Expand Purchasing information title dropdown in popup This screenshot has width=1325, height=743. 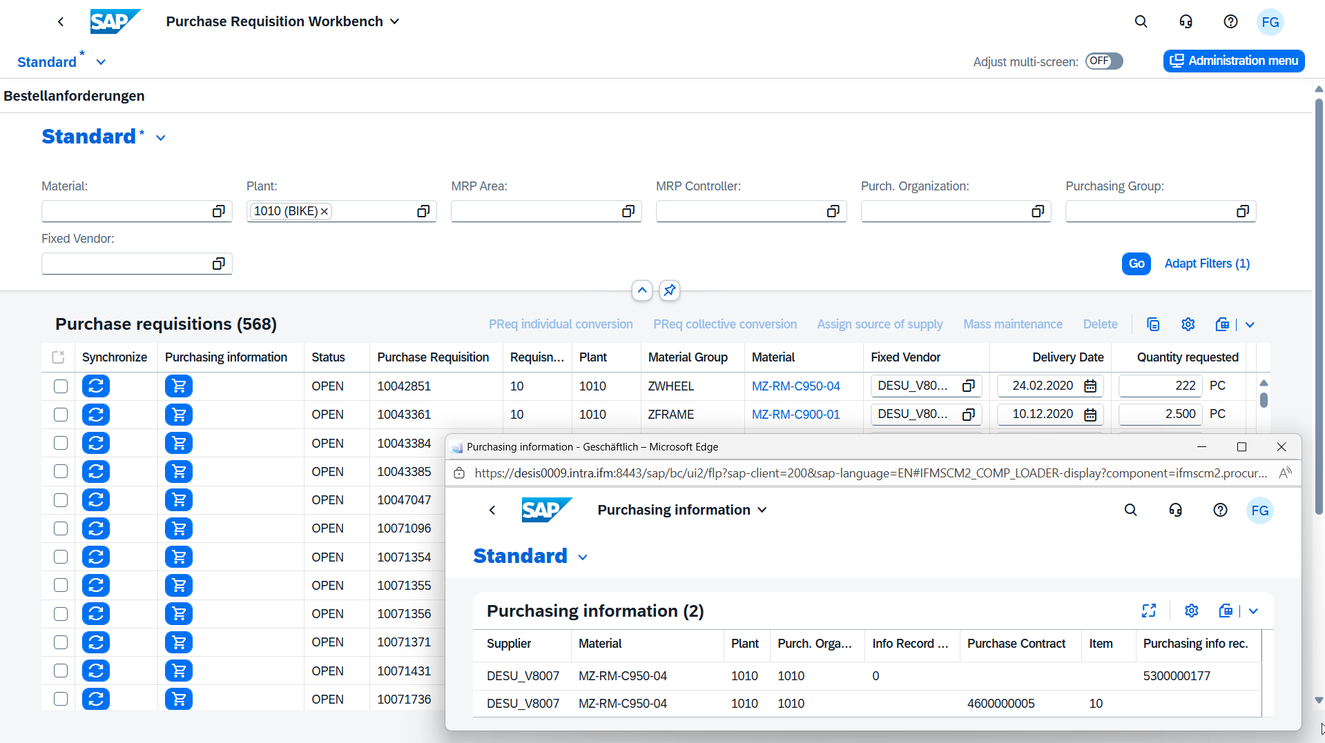click(x=762, y=510)
